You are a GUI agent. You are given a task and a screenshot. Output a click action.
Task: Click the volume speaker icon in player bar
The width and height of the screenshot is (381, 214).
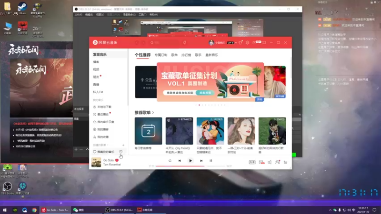tap(270, 162)
